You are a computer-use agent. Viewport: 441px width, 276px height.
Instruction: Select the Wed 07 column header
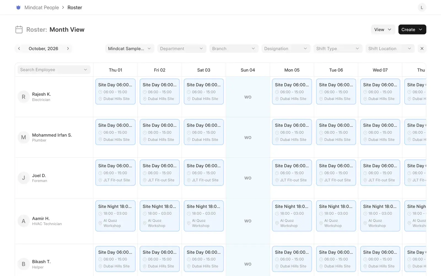[x=380, y=70]
